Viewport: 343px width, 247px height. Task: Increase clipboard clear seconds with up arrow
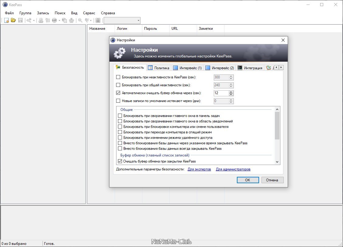coord(231,91)
